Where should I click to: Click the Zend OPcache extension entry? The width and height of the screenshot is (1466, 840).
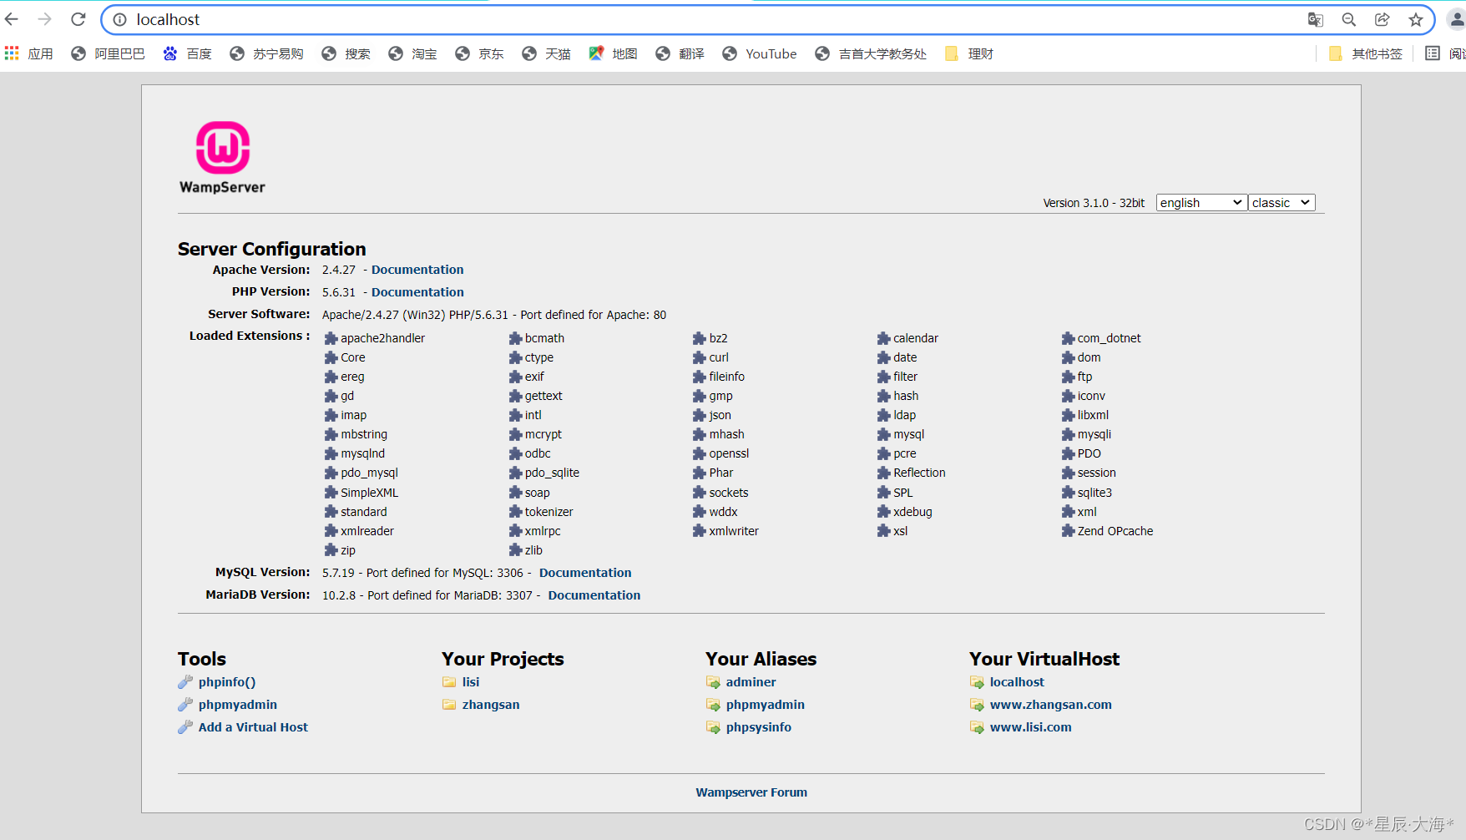pyautogui.click(x=1107, y=531)
